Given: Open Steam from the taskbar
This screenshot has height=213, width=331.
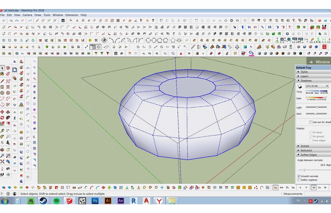Looking at the screenshot, I should tap(43, 201).
